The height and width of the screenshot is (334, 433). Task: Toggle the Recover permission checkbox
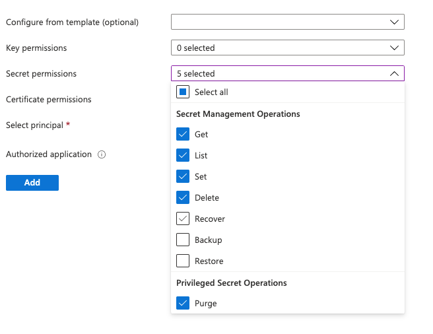click(183, 219)
